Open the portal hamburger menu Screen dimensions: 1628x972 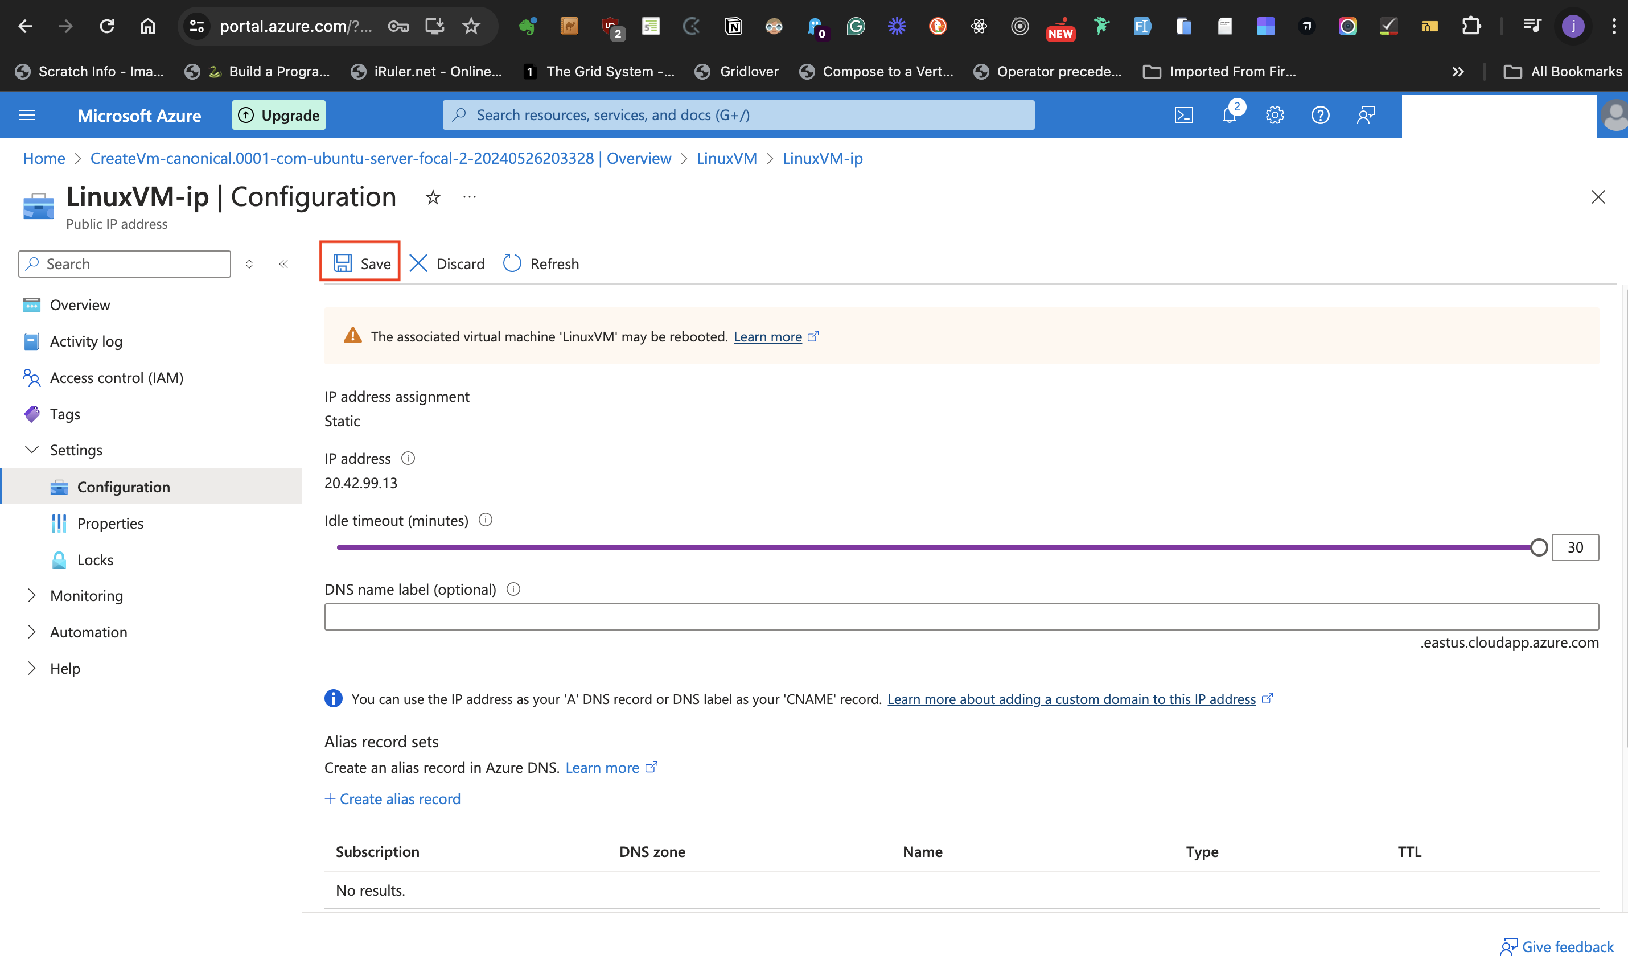coord(27,116)
